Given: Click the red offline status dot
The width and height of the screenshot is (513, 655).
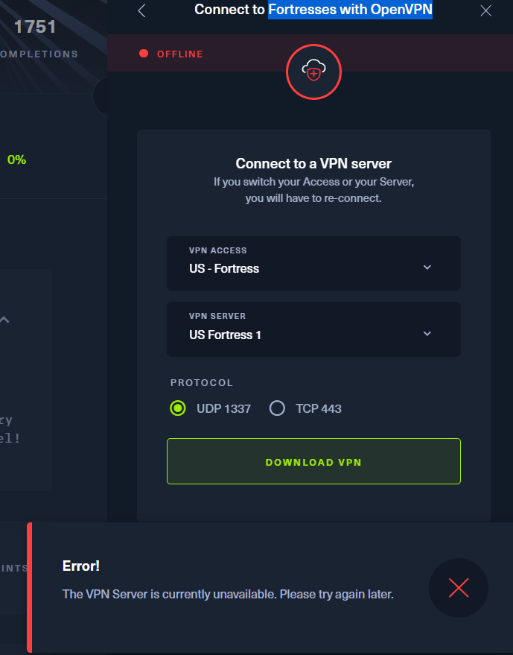Looking at the screenshot, I should point(144,54).
